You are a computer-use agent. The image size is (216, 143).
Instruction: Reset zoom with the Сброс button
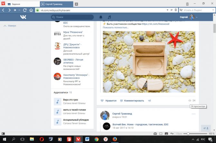coord(179,134)
